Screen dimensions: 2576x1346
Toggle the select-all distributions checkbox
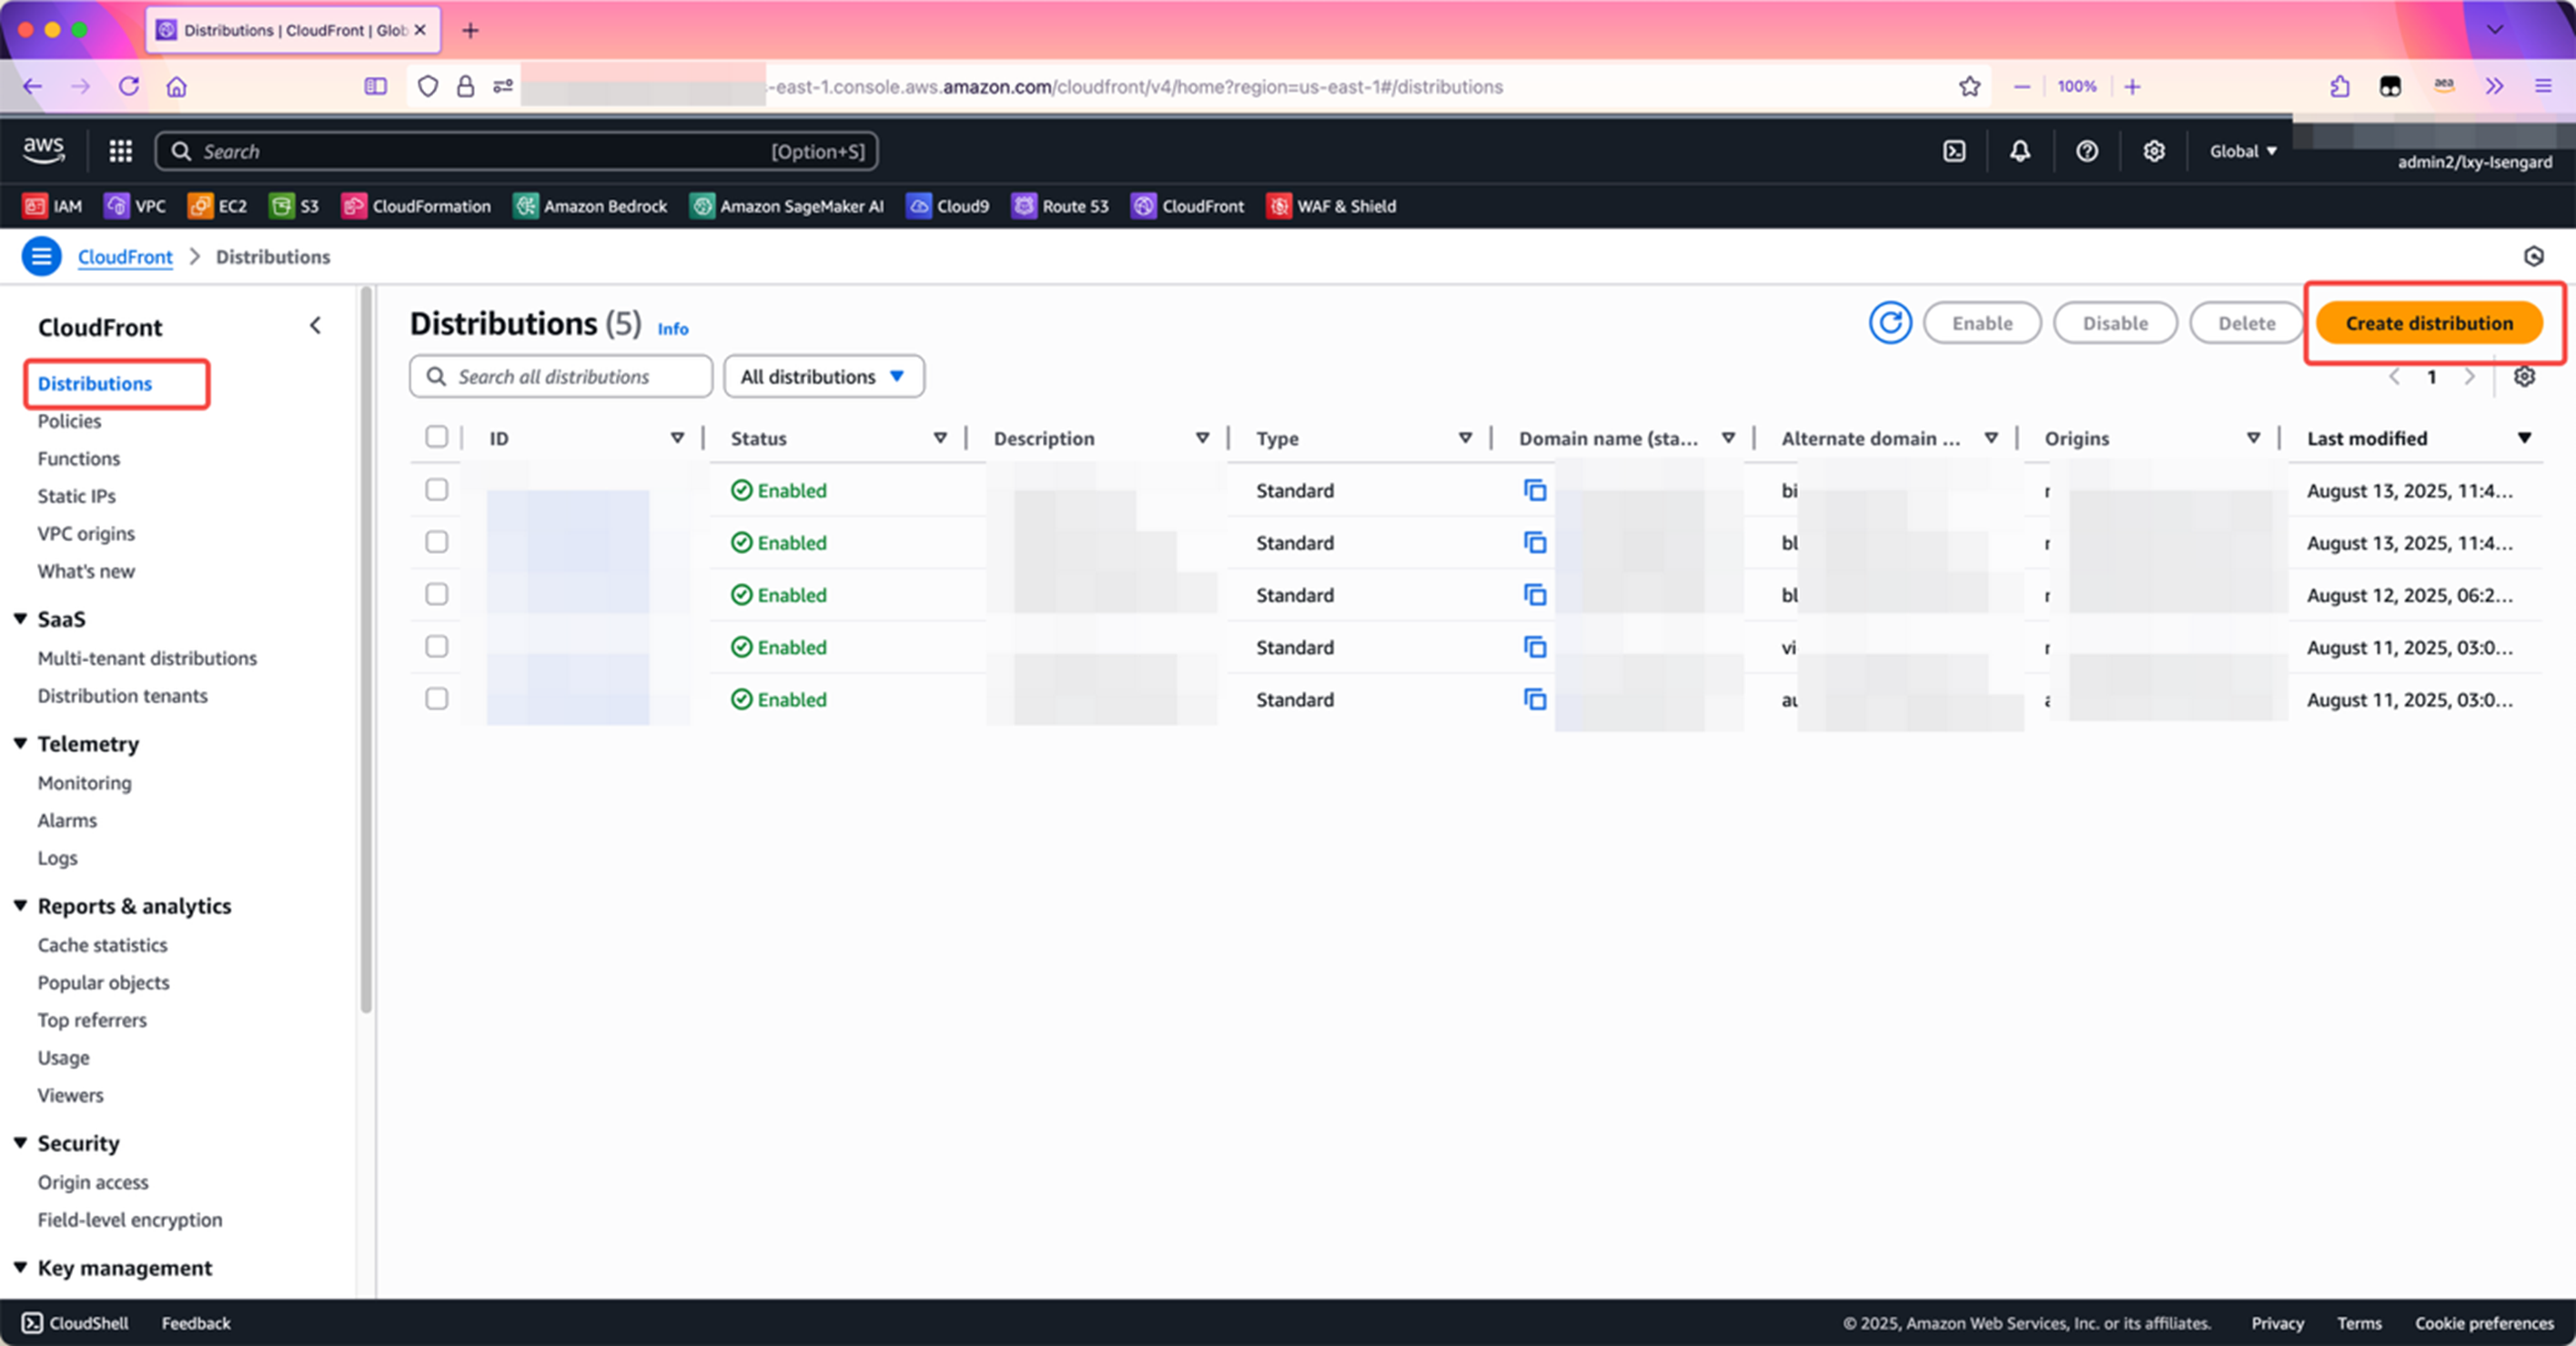pyautogui.click(x=436, y=437)
